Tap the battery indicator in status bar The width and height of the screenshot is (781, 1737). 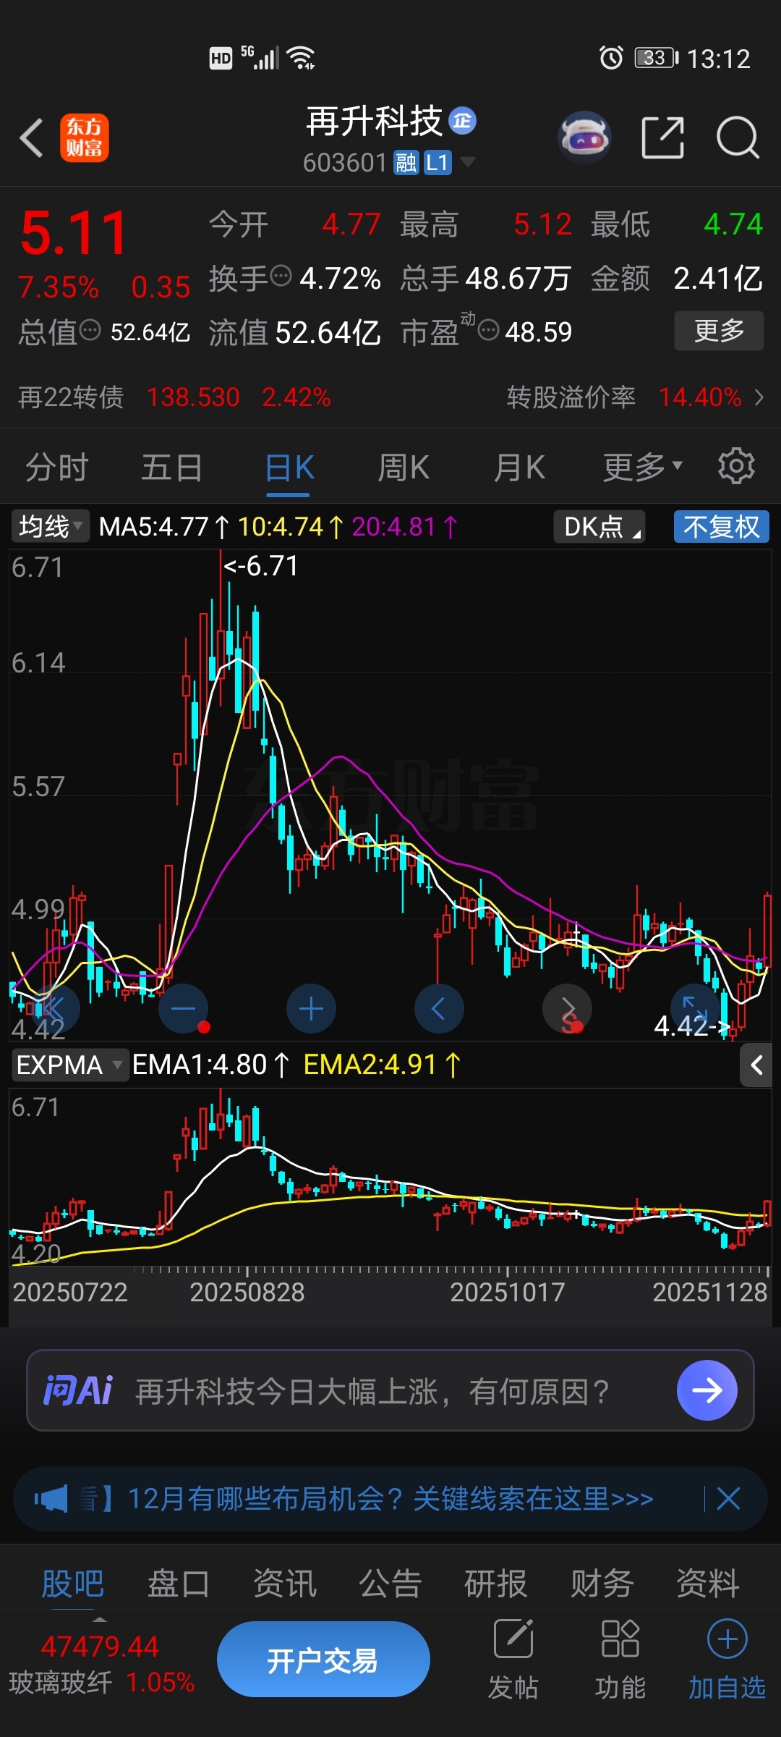657,57
